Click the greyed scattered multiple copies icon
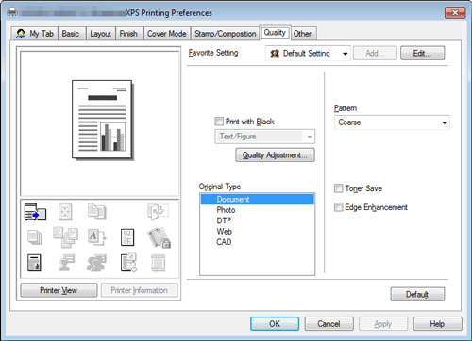 (x=65, y=237)
